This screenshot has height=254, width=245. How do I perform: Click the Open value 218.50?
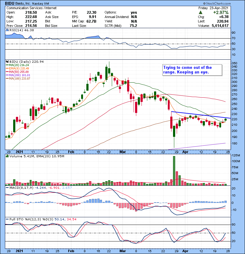[31, 13]
